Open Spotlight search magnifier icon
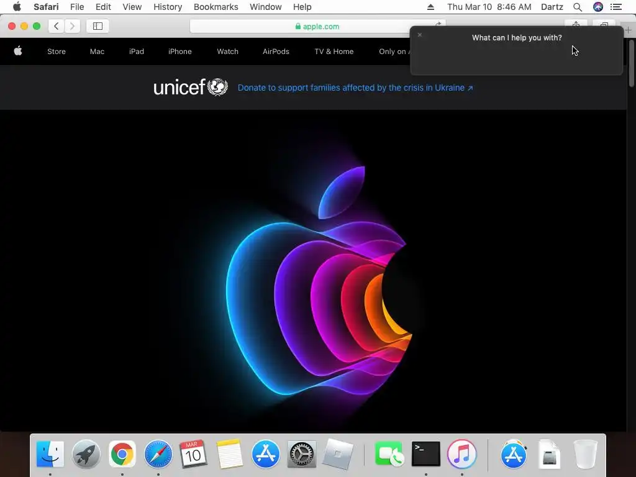 [578, 7]
